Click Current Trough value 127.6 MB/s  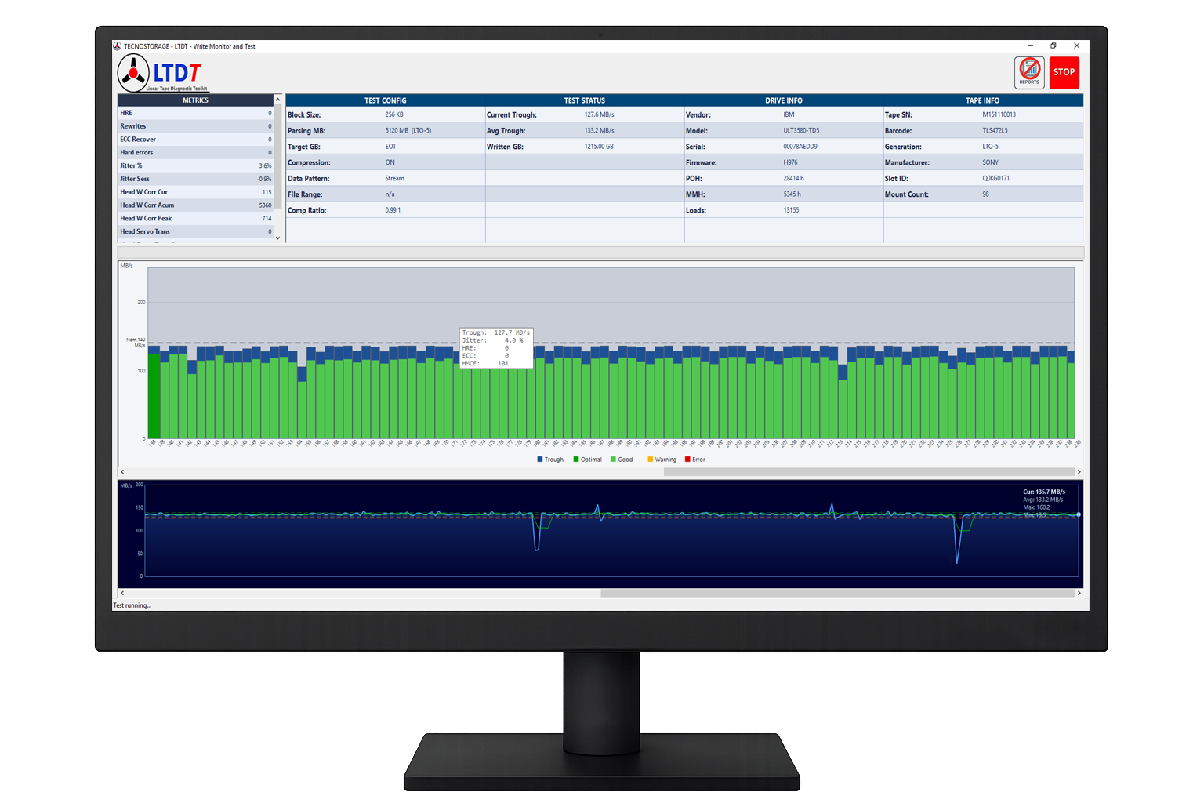tap(599, 114)
